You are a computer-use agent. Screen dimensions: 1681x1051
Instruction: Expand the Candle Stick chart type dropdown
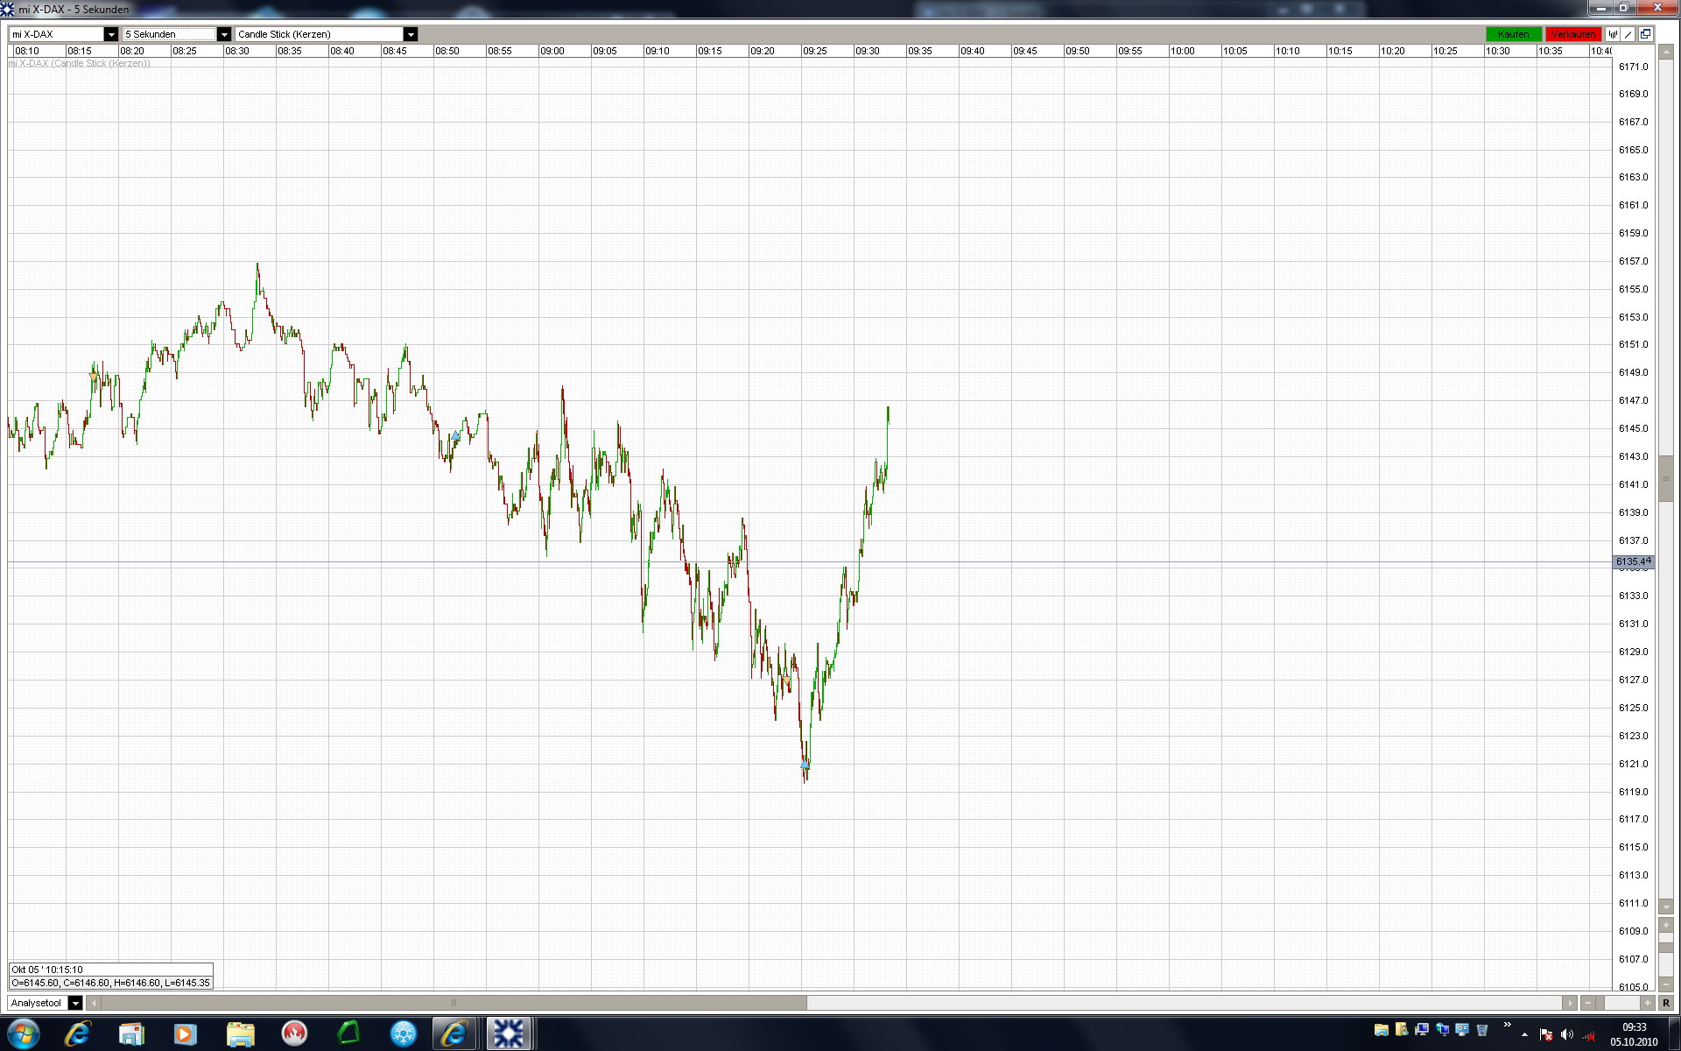pos(410,34)
